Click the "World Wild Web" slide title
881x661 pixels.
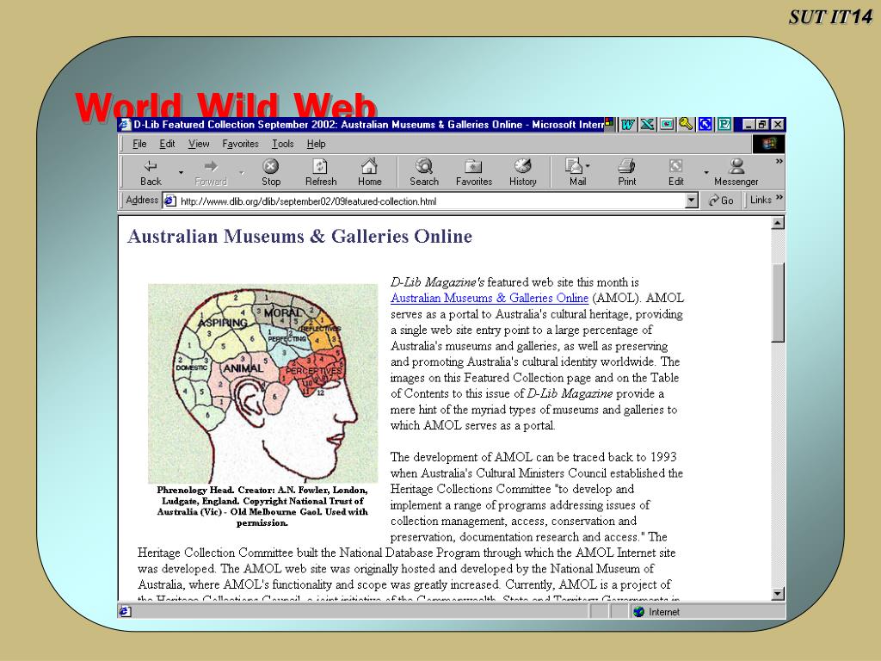[226, 106]
